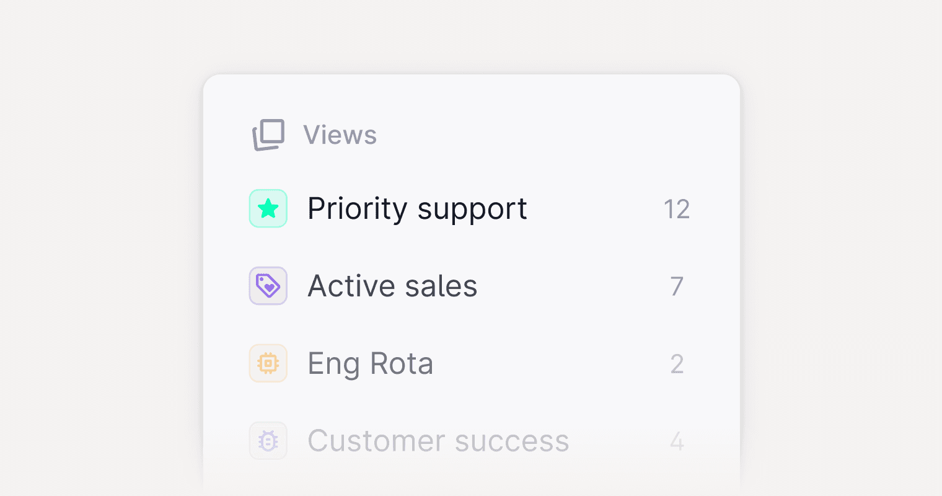The width and height of the screenshot is (942, 496).
Task: Select the Customer success list entry
Action: click(x=438, y=440)
